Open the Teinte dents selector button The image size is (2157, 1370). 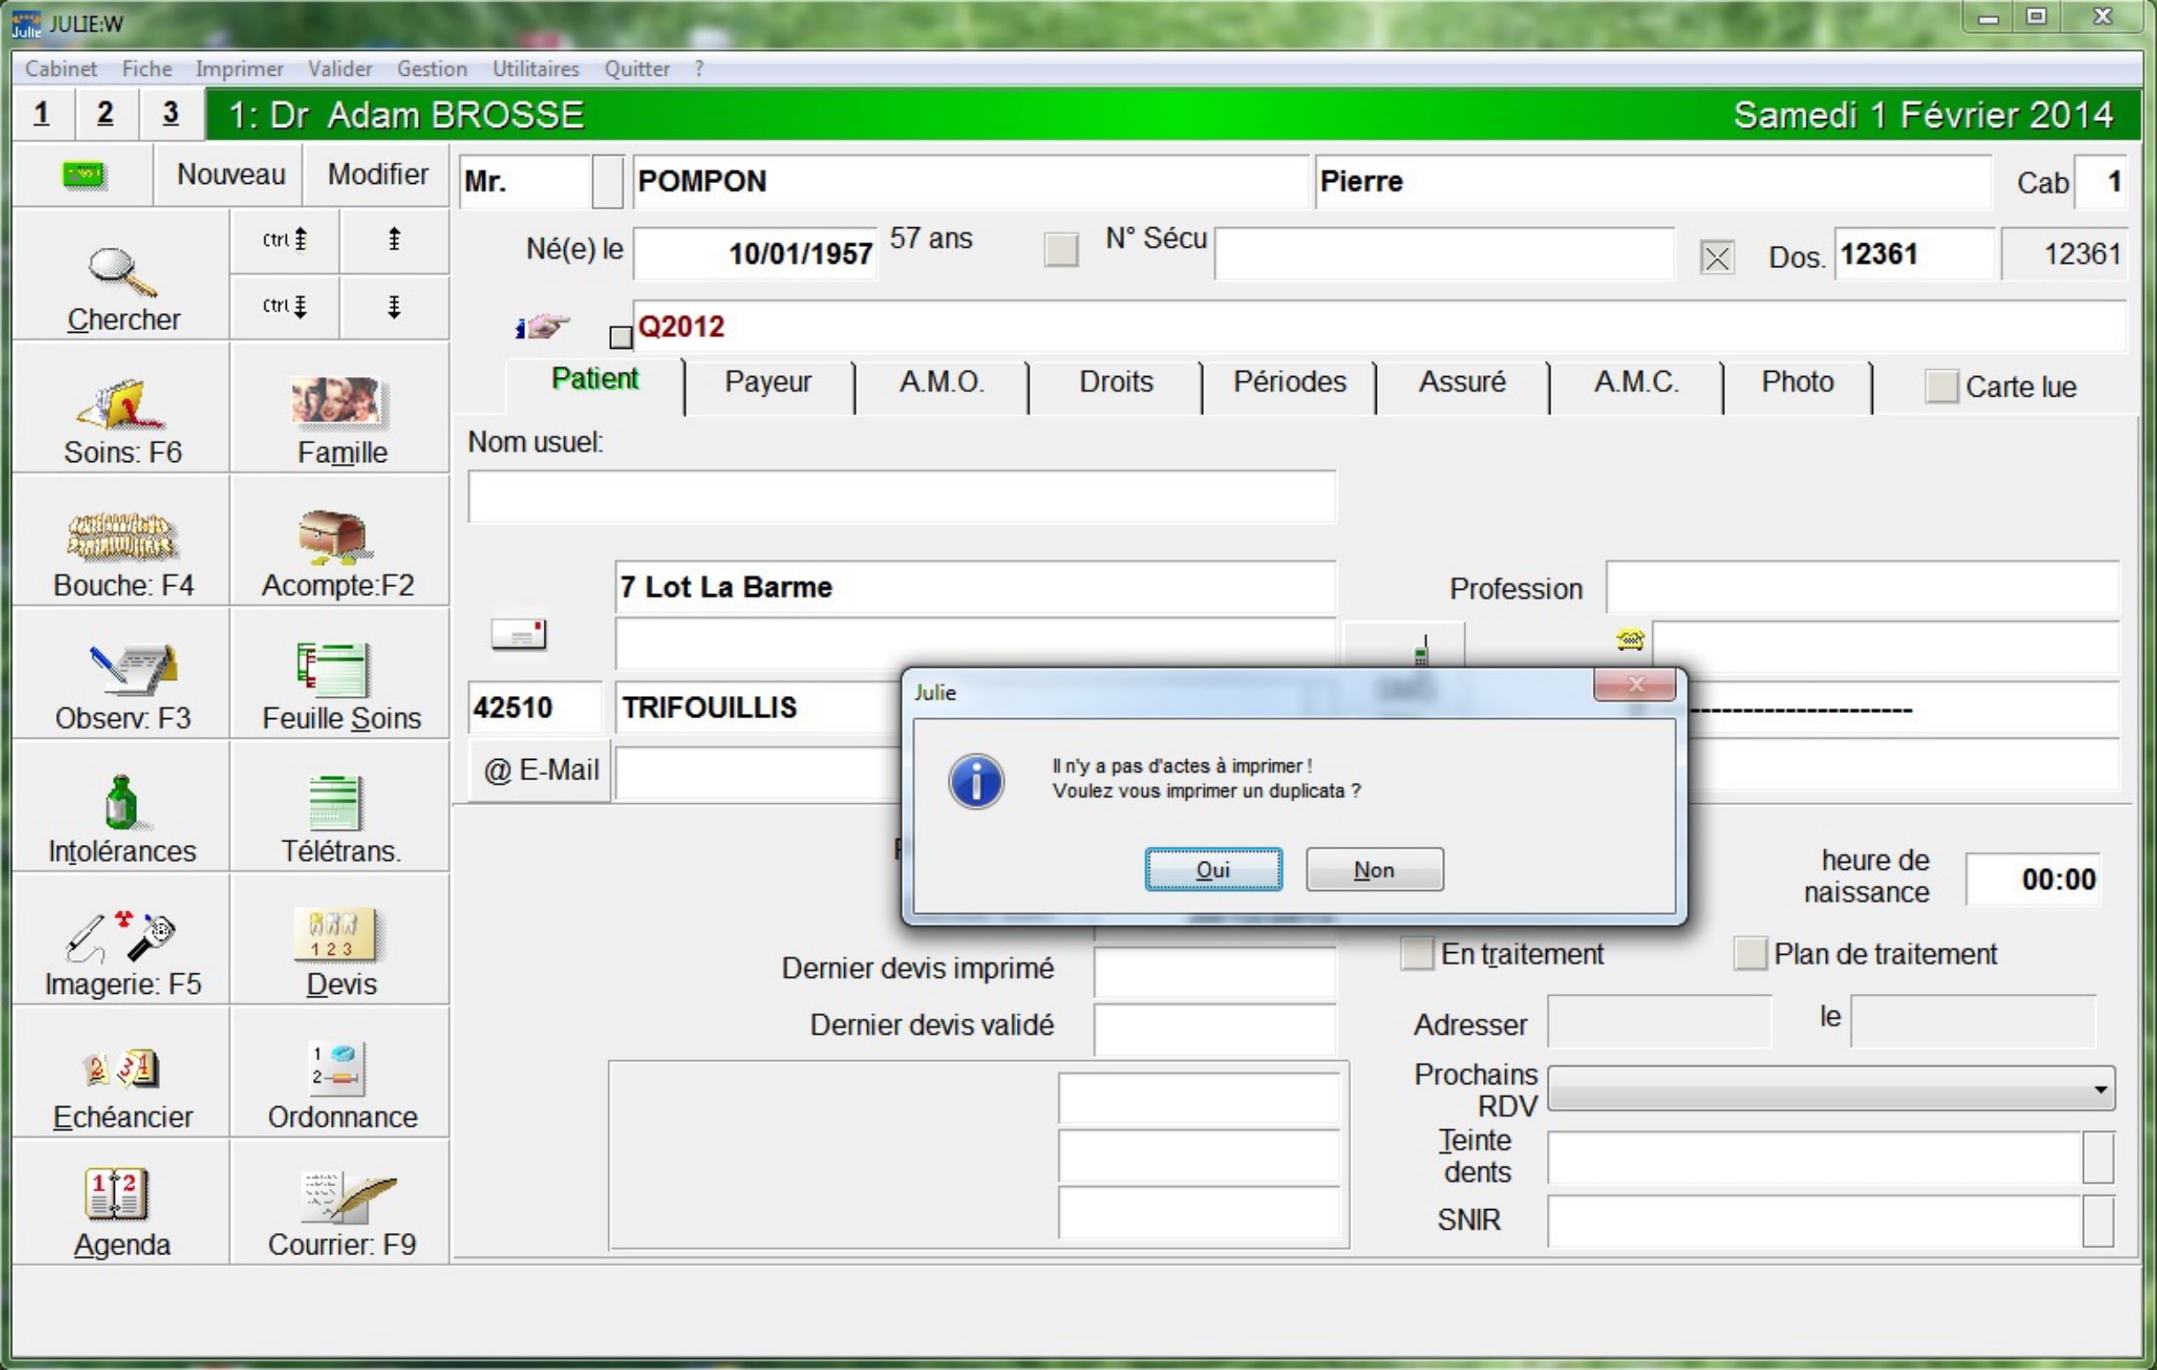pyautogui.click(x=2098, y=1156)
